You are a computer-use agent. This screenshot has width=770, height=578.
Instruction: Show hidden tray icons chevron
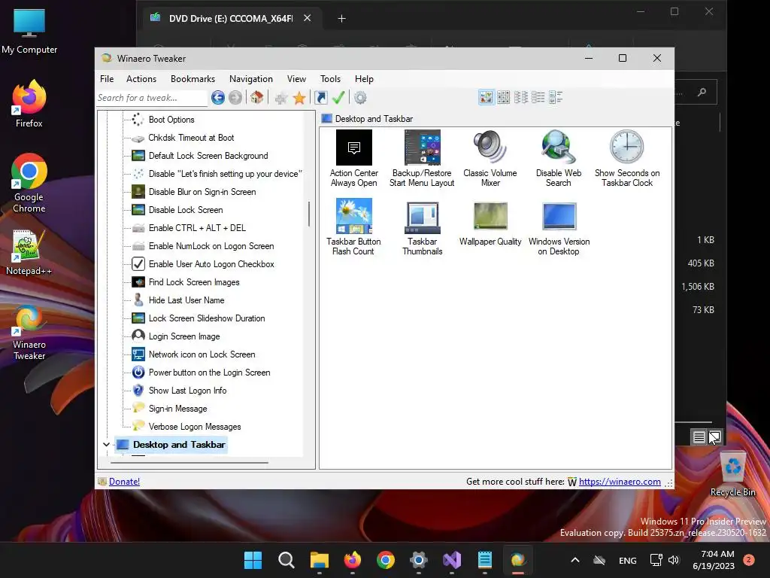click(x=575, y=560)
